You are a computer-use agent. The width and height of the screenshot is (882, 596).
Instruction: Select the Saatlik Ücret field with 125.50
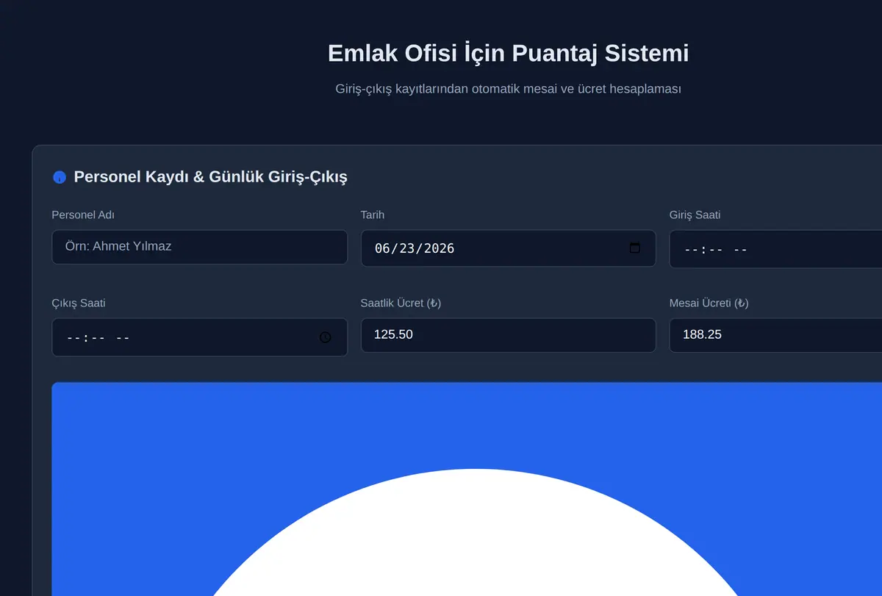(x=508, y=335)
